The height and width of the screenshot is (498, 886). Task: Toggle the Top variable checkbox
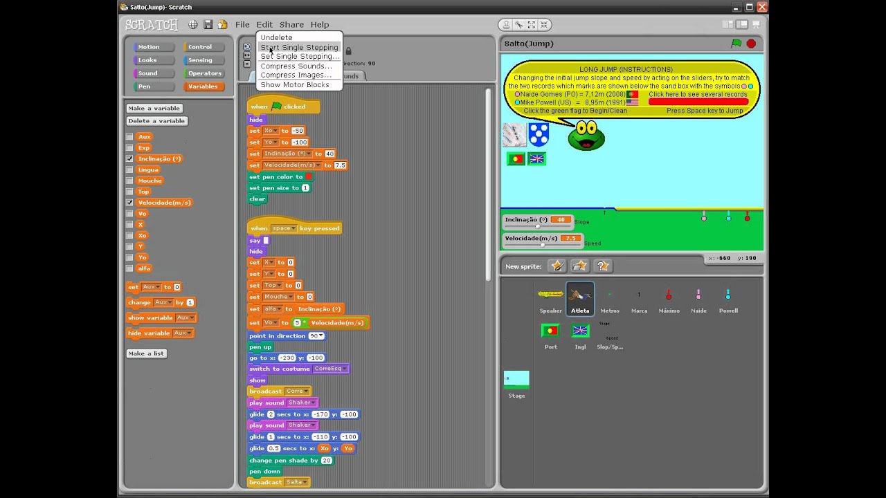[129, 192]
